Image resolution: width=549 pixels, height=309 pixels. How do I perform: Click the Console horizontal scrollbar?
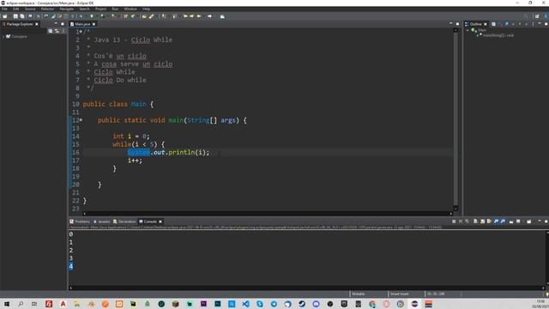click(307, 288)
